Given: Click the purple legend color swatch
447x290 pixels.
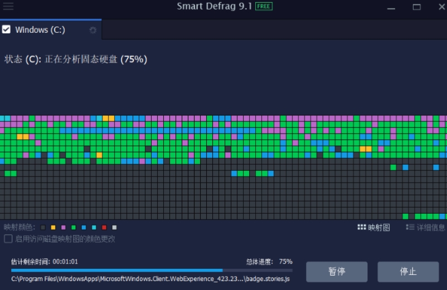Looking at the screenshot, I should pos(63,228).
